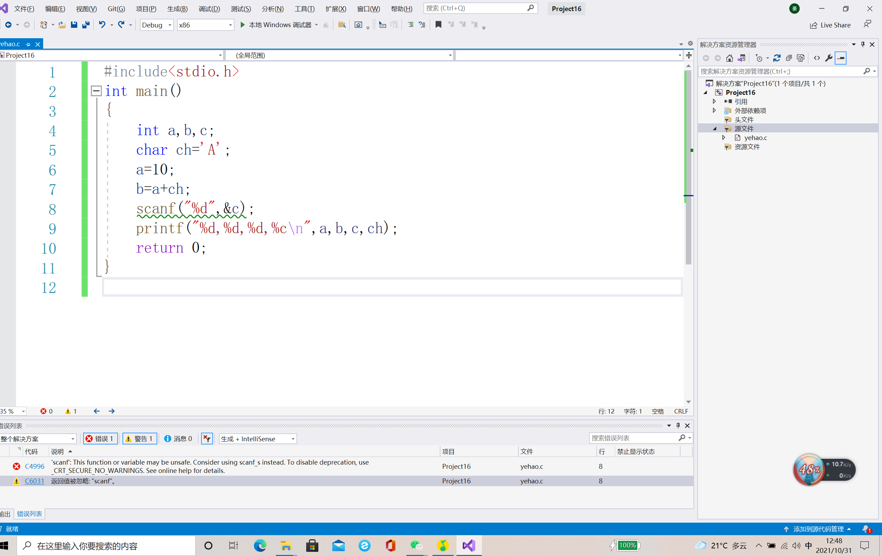This screenshot has height=556, width=882.
Task: Click the bookmark toggle toolbar icon
Action: [438, 25]
